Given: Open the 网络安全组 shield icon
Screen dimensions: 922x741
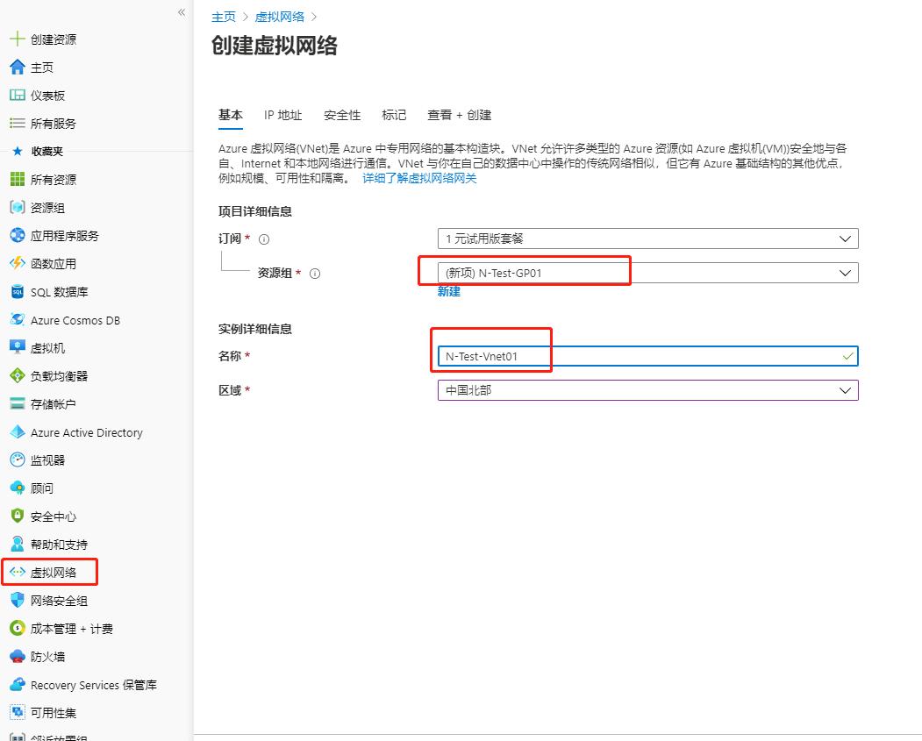Looking at the screenshot, I should [18, 601].
